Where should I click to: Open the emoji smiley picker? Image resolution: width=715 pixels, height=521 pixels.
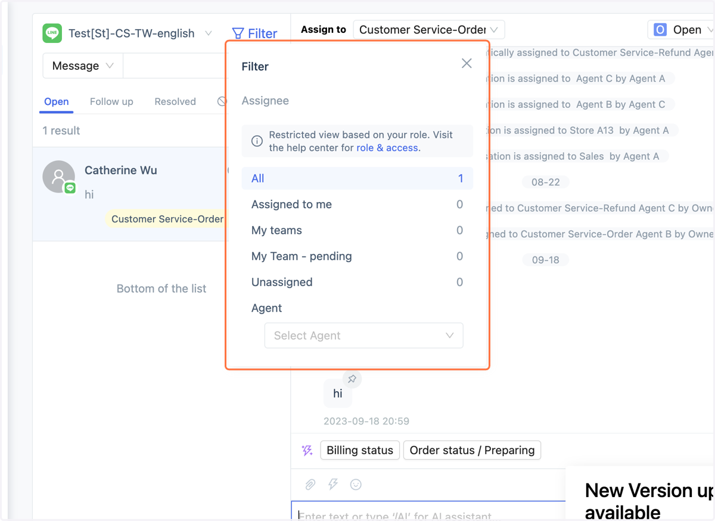click(356, 485)
